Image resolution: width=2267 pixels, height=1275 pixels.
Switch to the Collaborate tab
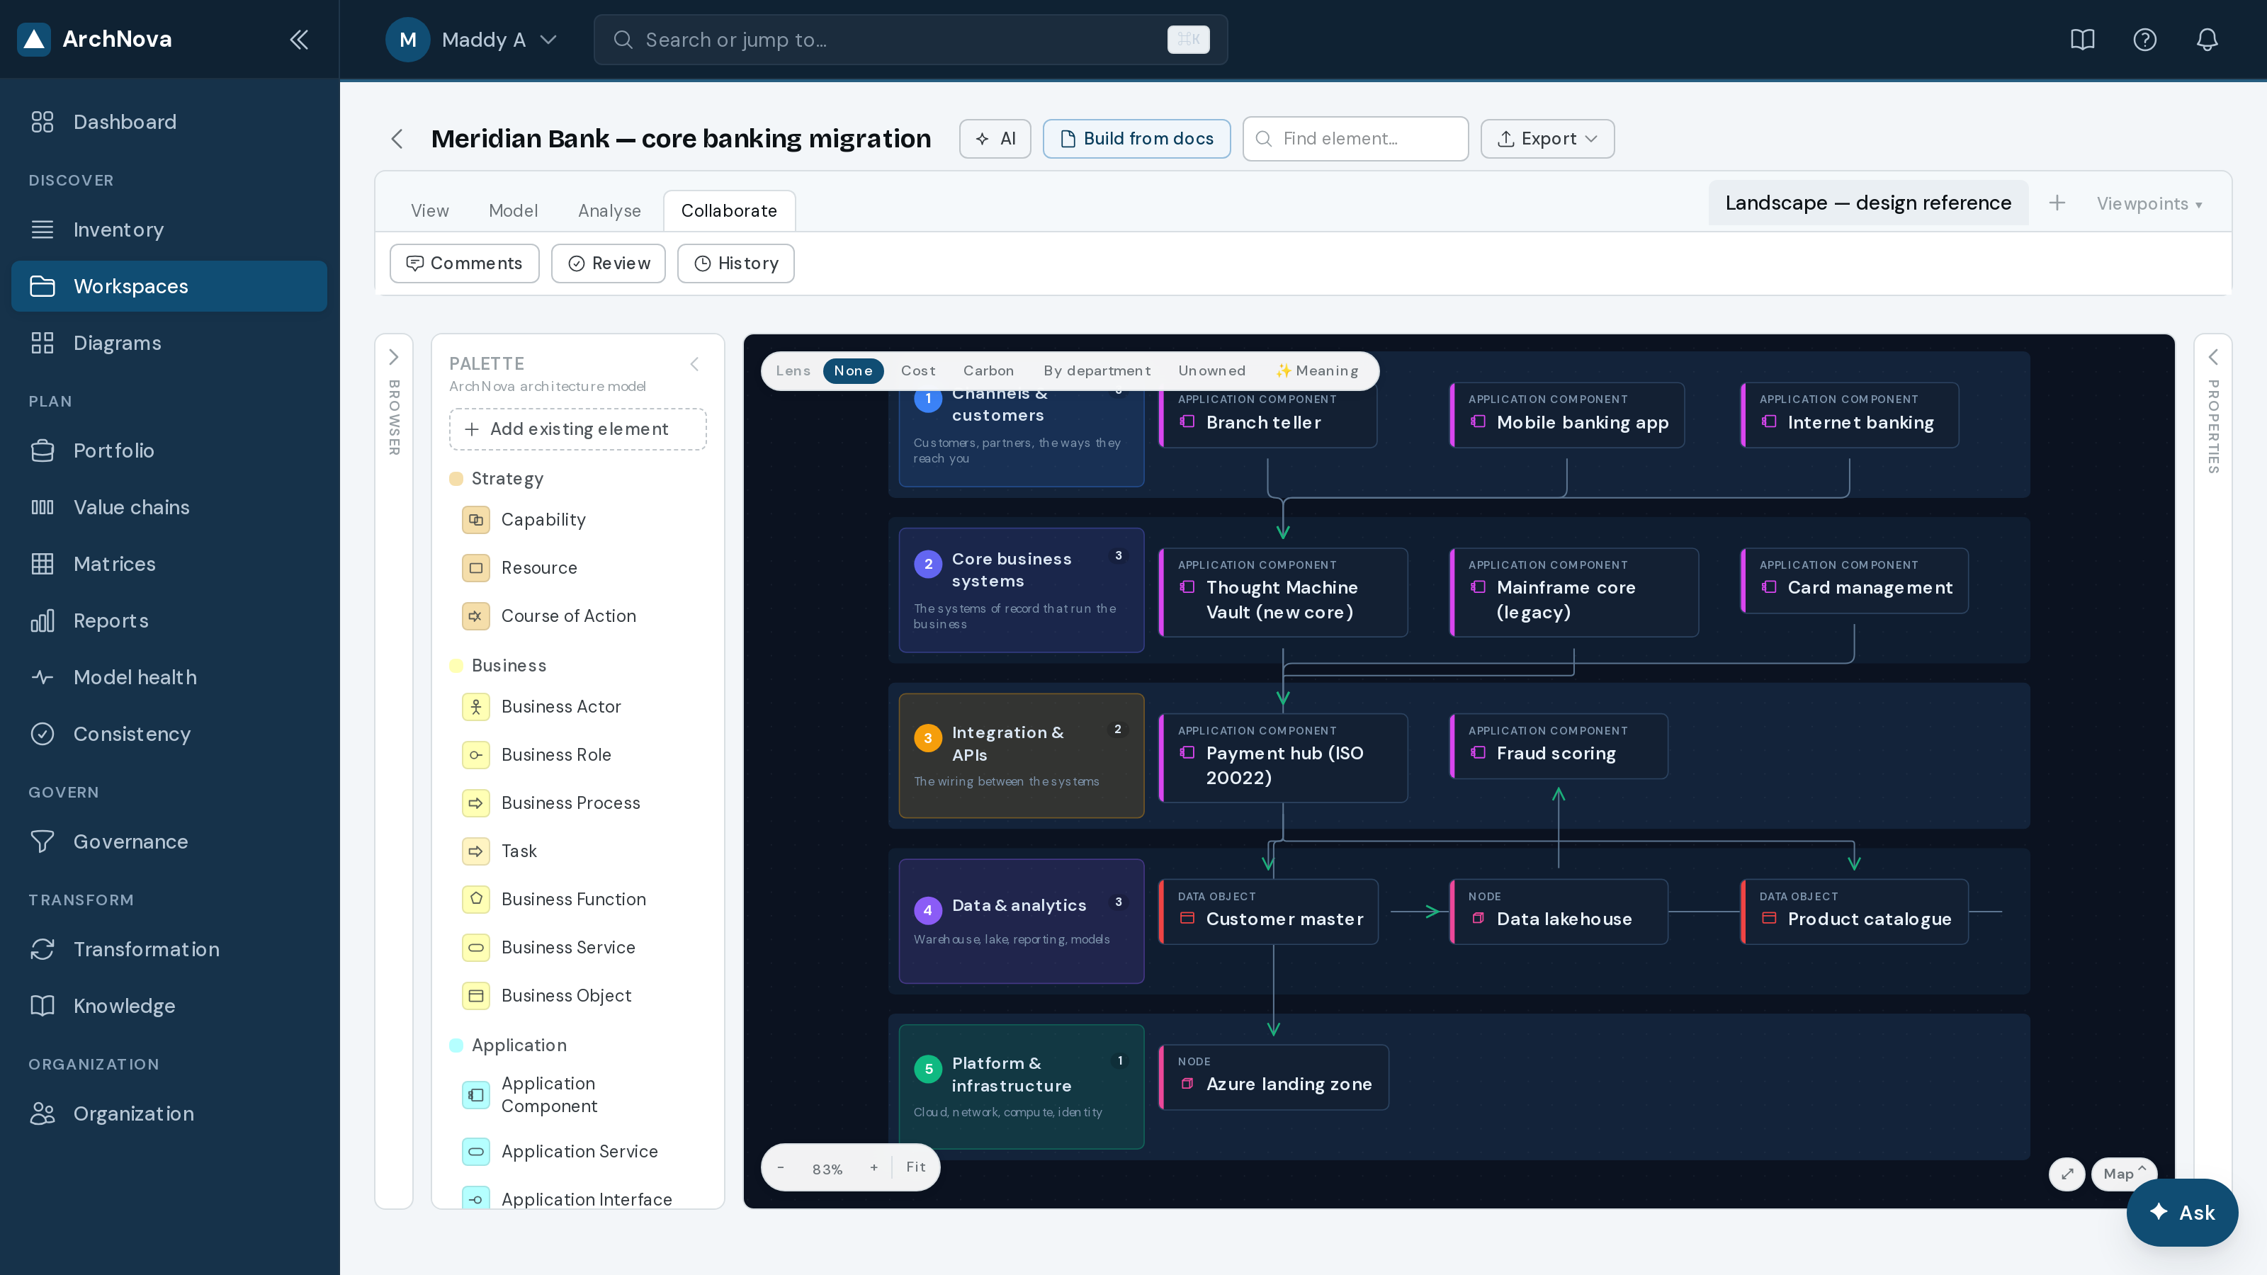729,211
